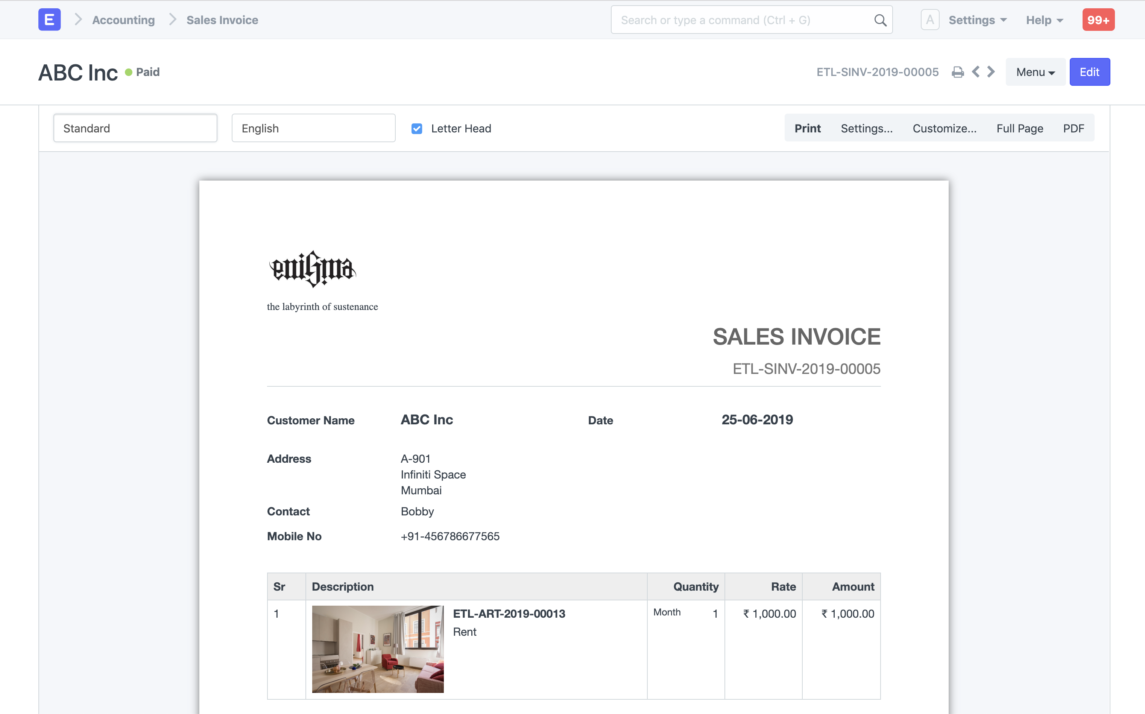Click the ERPNext home cube icon
This screenshot has width=1145, height=714.
[x=49, y=20]
